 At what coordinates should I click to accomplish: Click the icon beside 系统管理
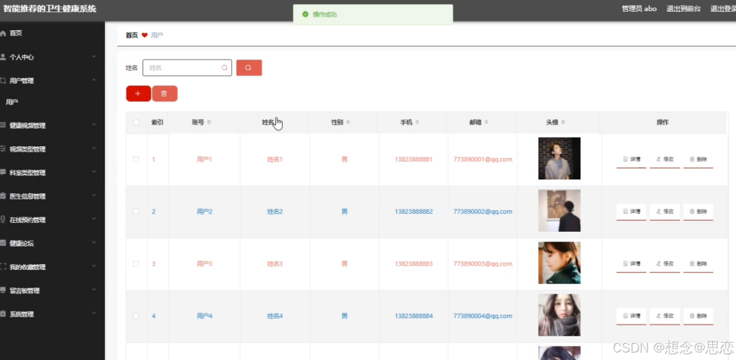(3, 314)
